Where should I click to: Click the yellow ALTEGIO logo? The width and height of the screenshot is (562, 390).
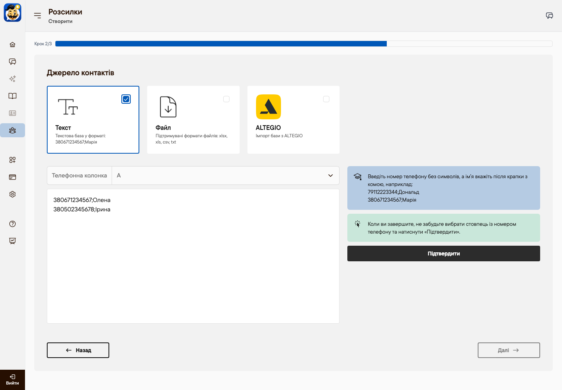click(269, 107)
